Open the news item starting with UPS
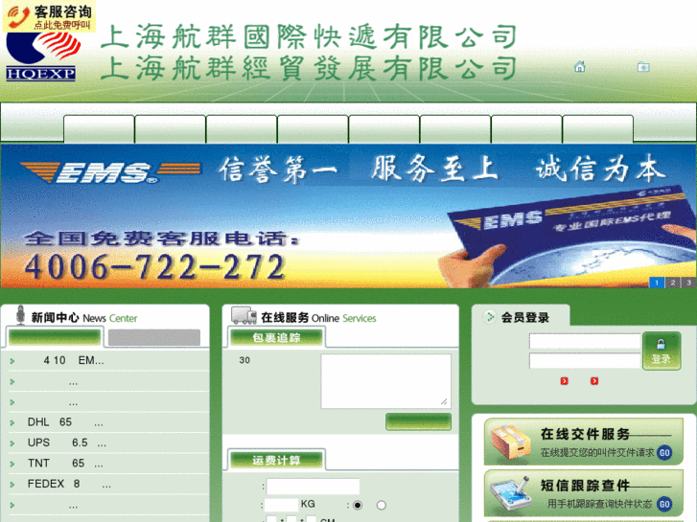The image size is (697, 522). click(67, 443)
